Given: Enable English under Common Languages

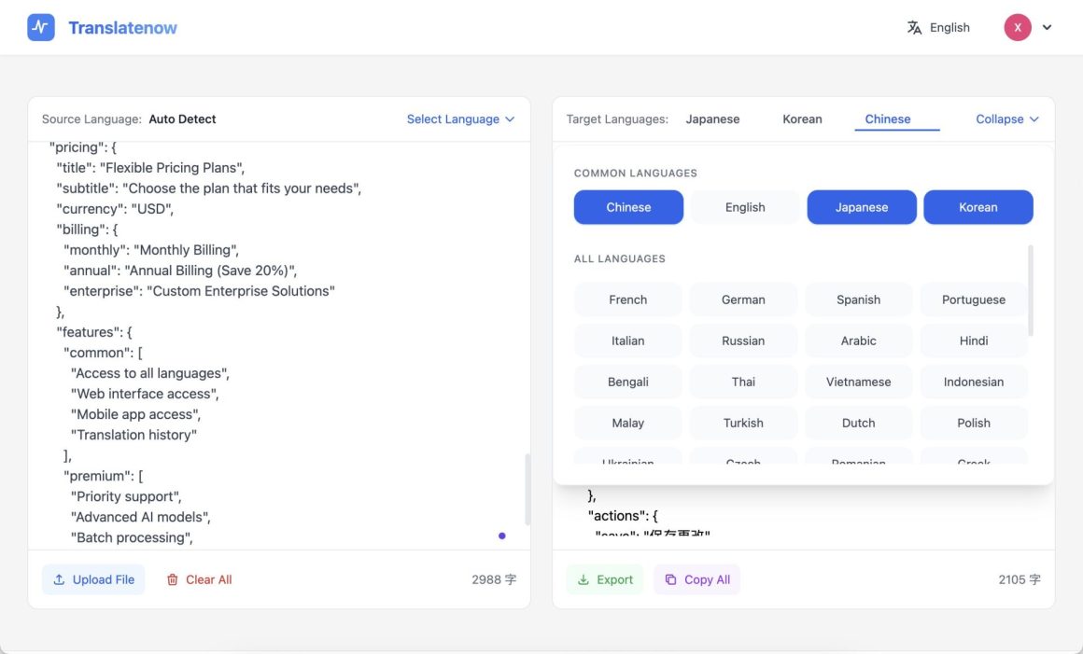Looking at the screenshot, I should coord(744,207).
